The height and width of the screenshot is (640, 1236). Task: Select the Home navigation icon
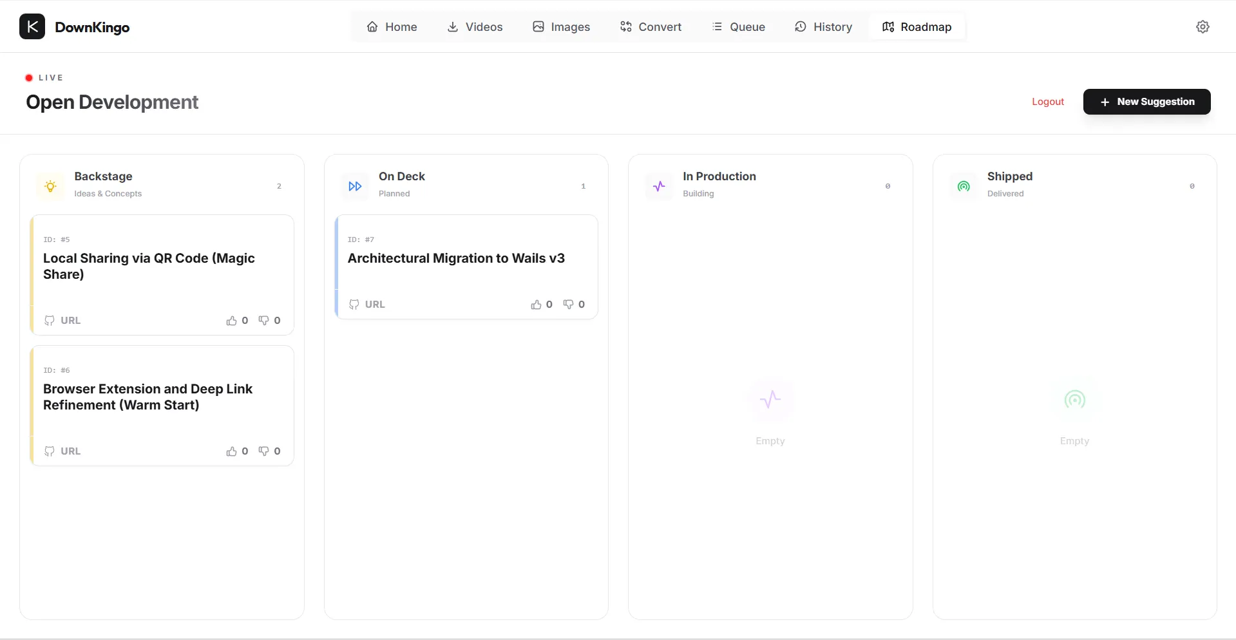(374, 26)
